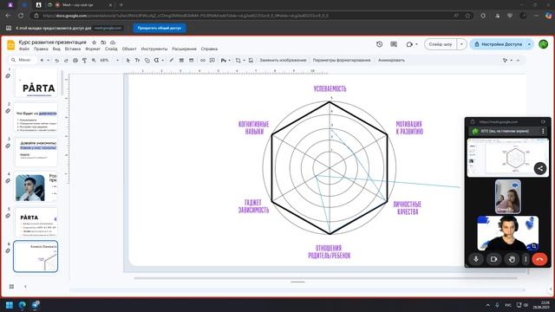Open the Справка menu

[209, 49]
